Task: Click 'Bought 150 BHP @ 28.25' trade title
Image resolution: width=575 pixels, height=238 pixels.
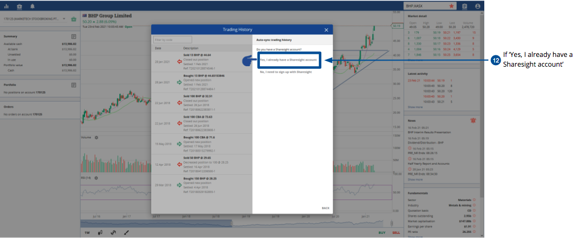Action: [200, 178]
